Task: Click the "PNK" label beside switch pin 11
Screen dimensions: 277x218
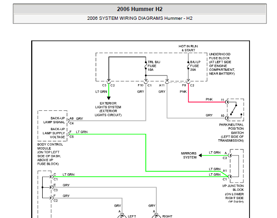Action: tap(209, 99)
